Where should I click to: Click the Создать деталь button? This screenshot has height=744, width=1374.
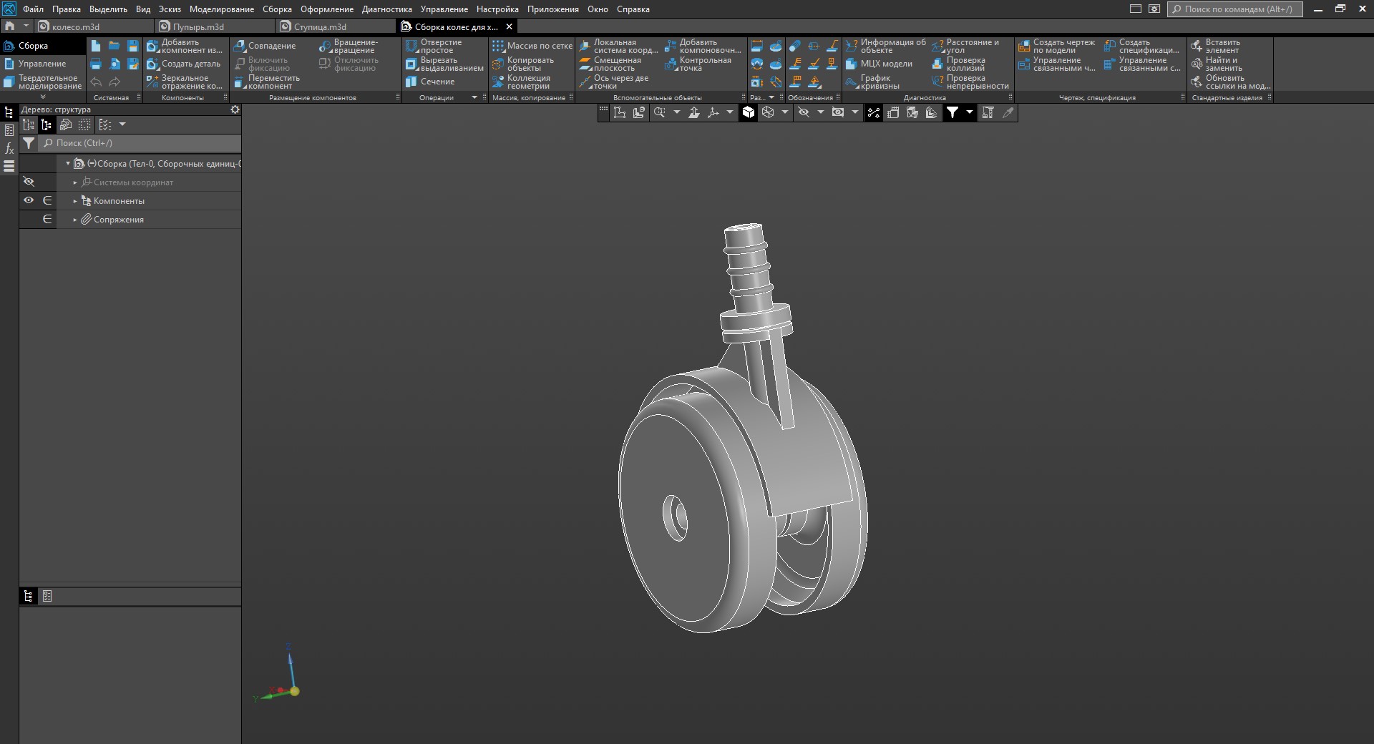click(184, 64)
